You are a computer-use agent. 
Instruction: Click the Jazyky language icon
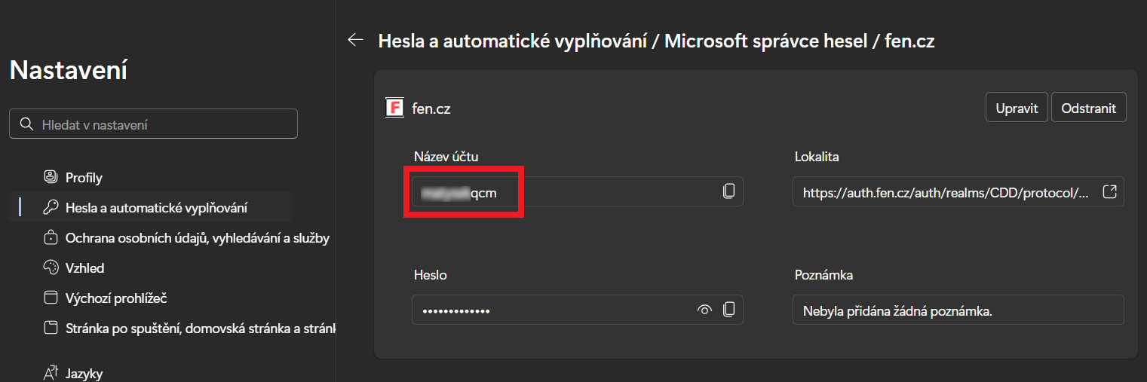[x=51, y=373]
